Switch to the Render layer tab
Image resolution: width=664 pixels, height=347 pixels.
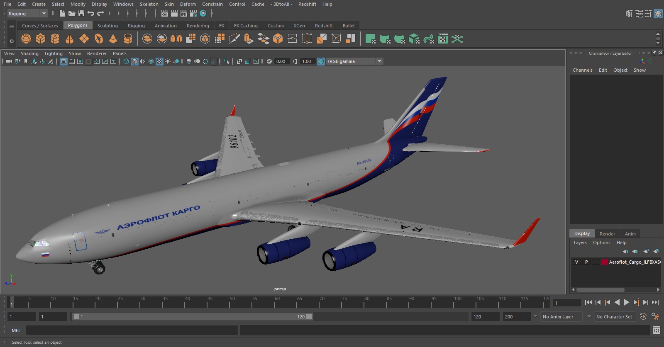(607, 234)
